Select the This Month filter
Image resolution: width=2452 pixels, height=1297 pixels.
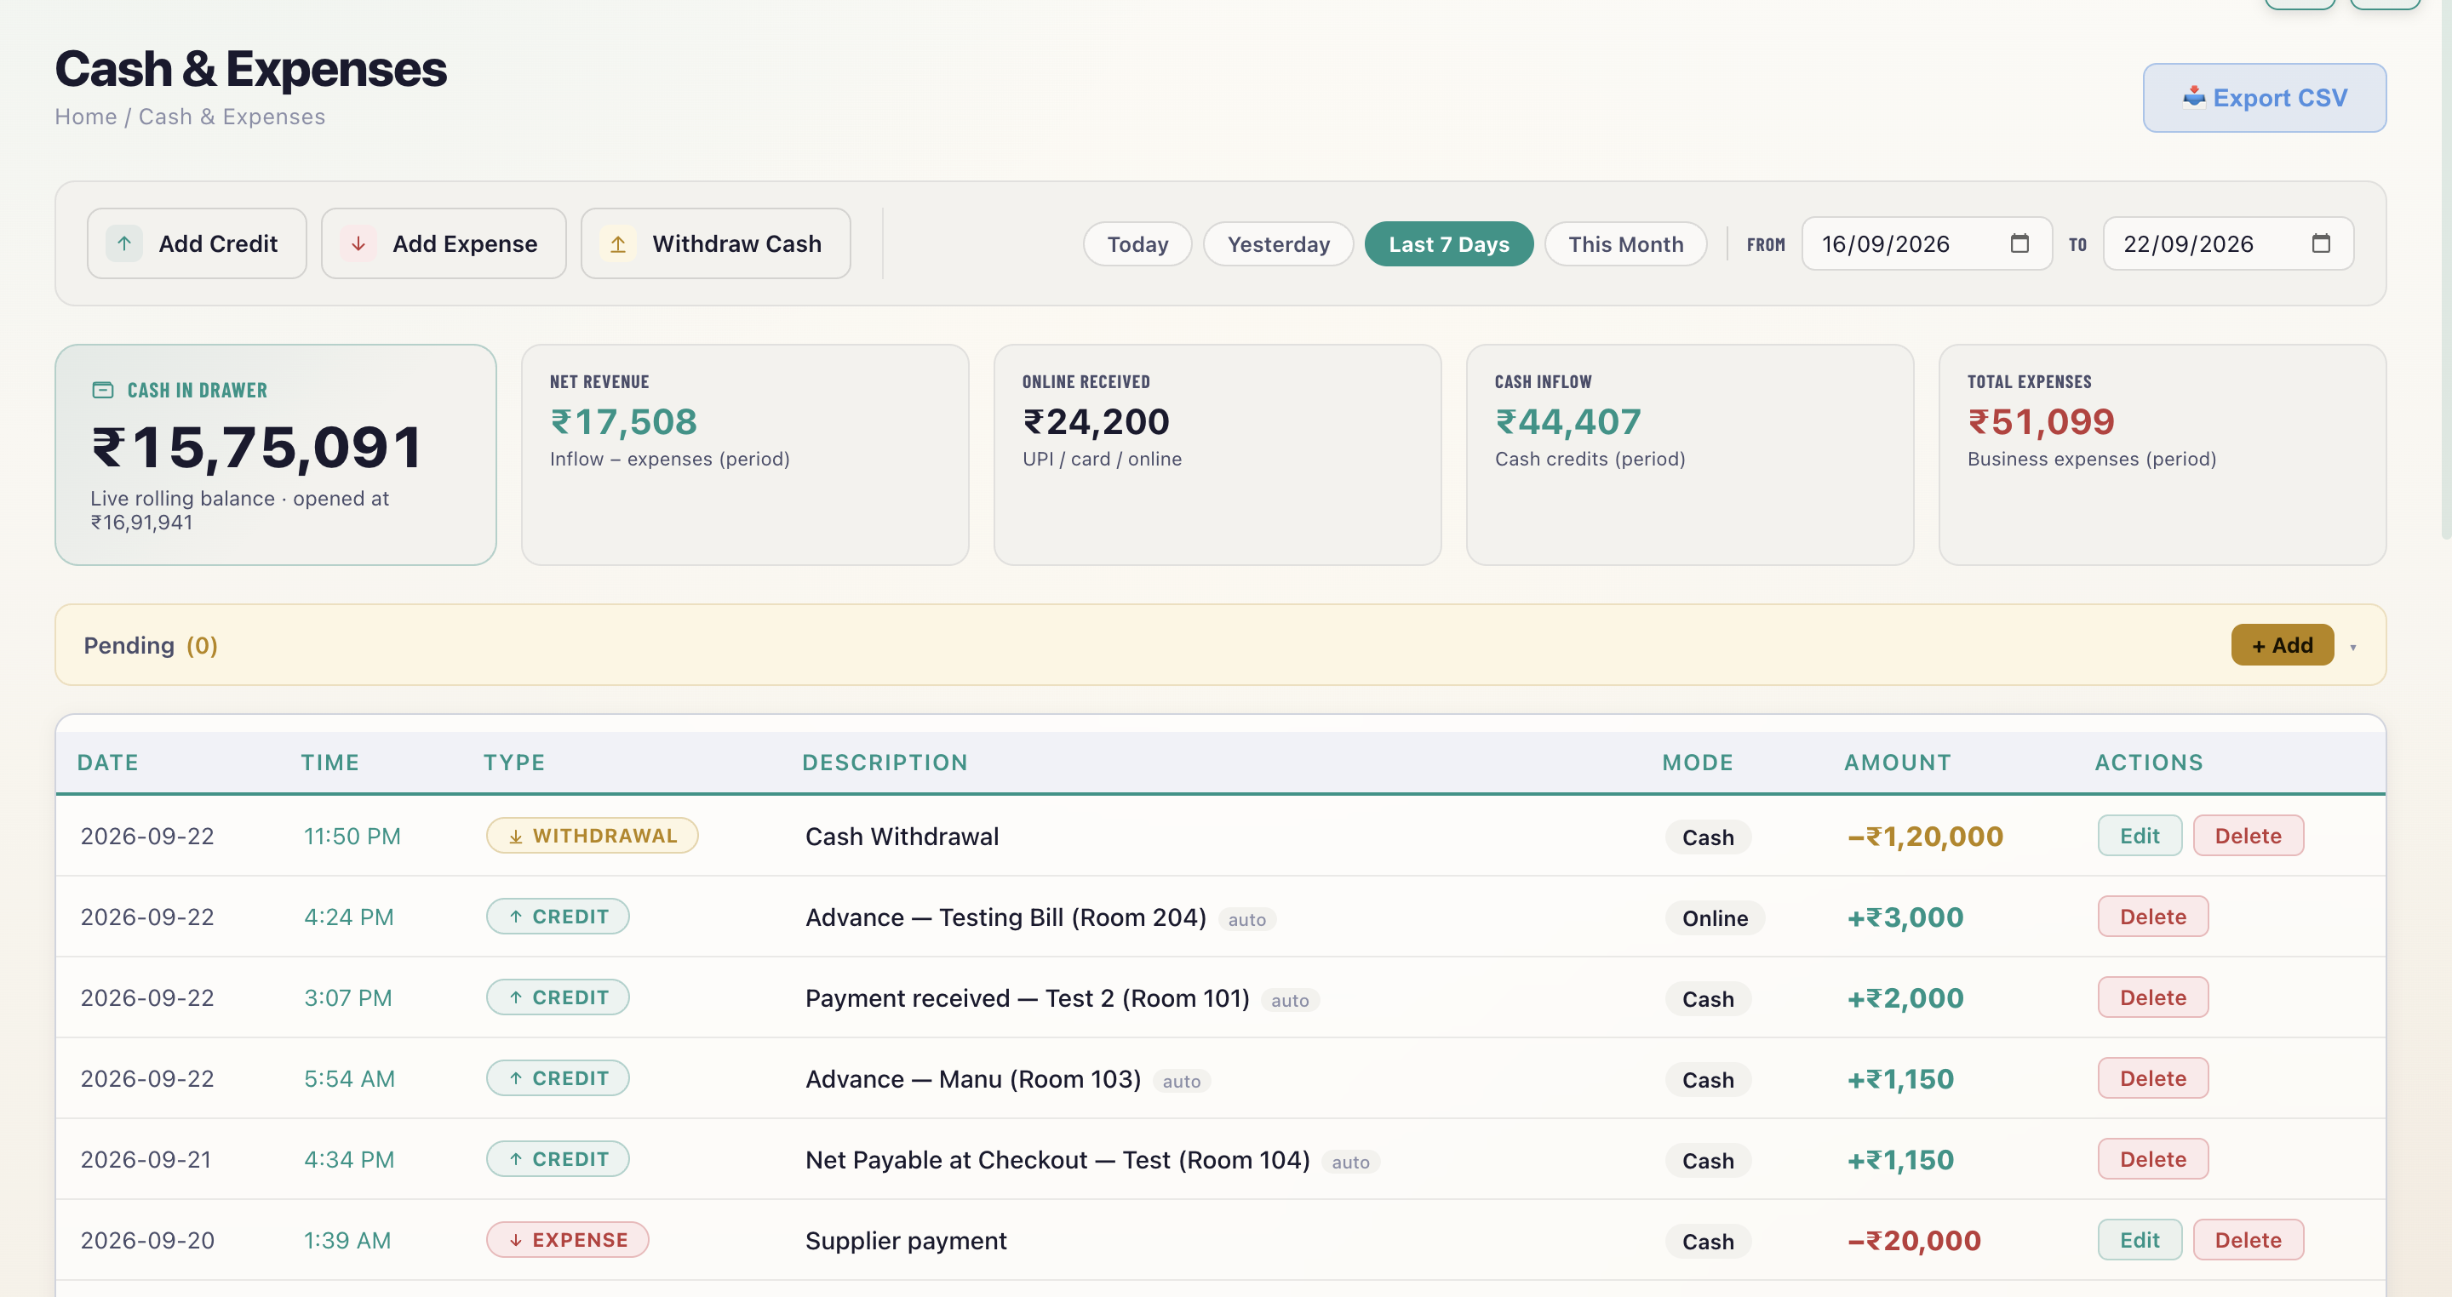click(1626, 243)
